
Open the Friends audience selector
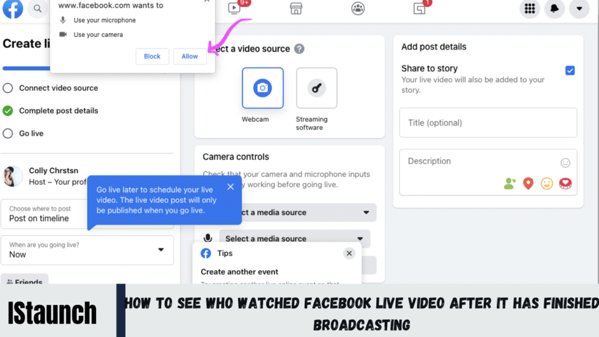25,282
